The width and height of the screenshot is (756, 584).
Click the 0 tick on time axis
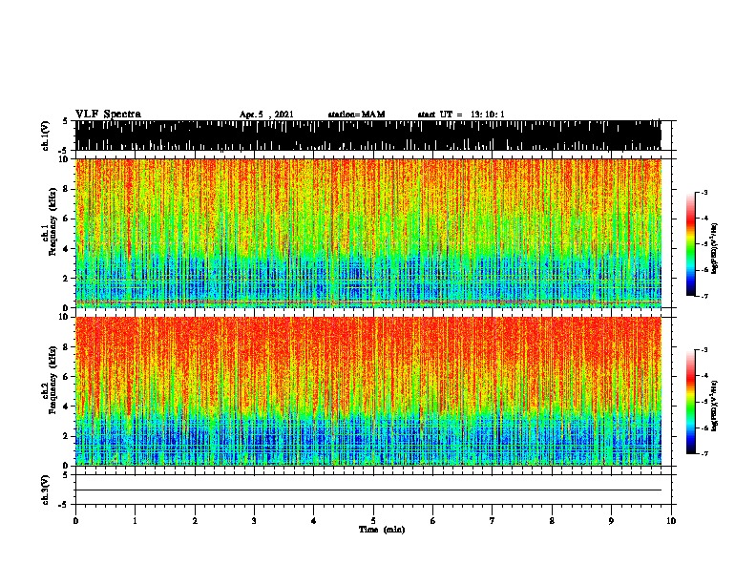pyautogui.click(x=75, y=521)
